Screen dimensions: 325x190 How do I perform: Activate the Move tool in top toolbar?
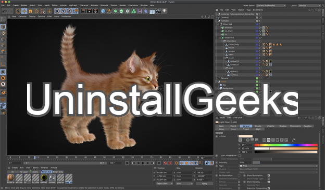click(x=24, y=11)
